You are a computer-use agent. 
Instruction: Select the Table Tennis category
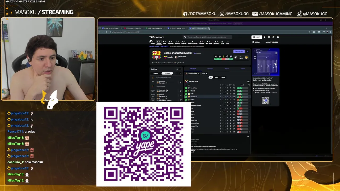[209, 42]
